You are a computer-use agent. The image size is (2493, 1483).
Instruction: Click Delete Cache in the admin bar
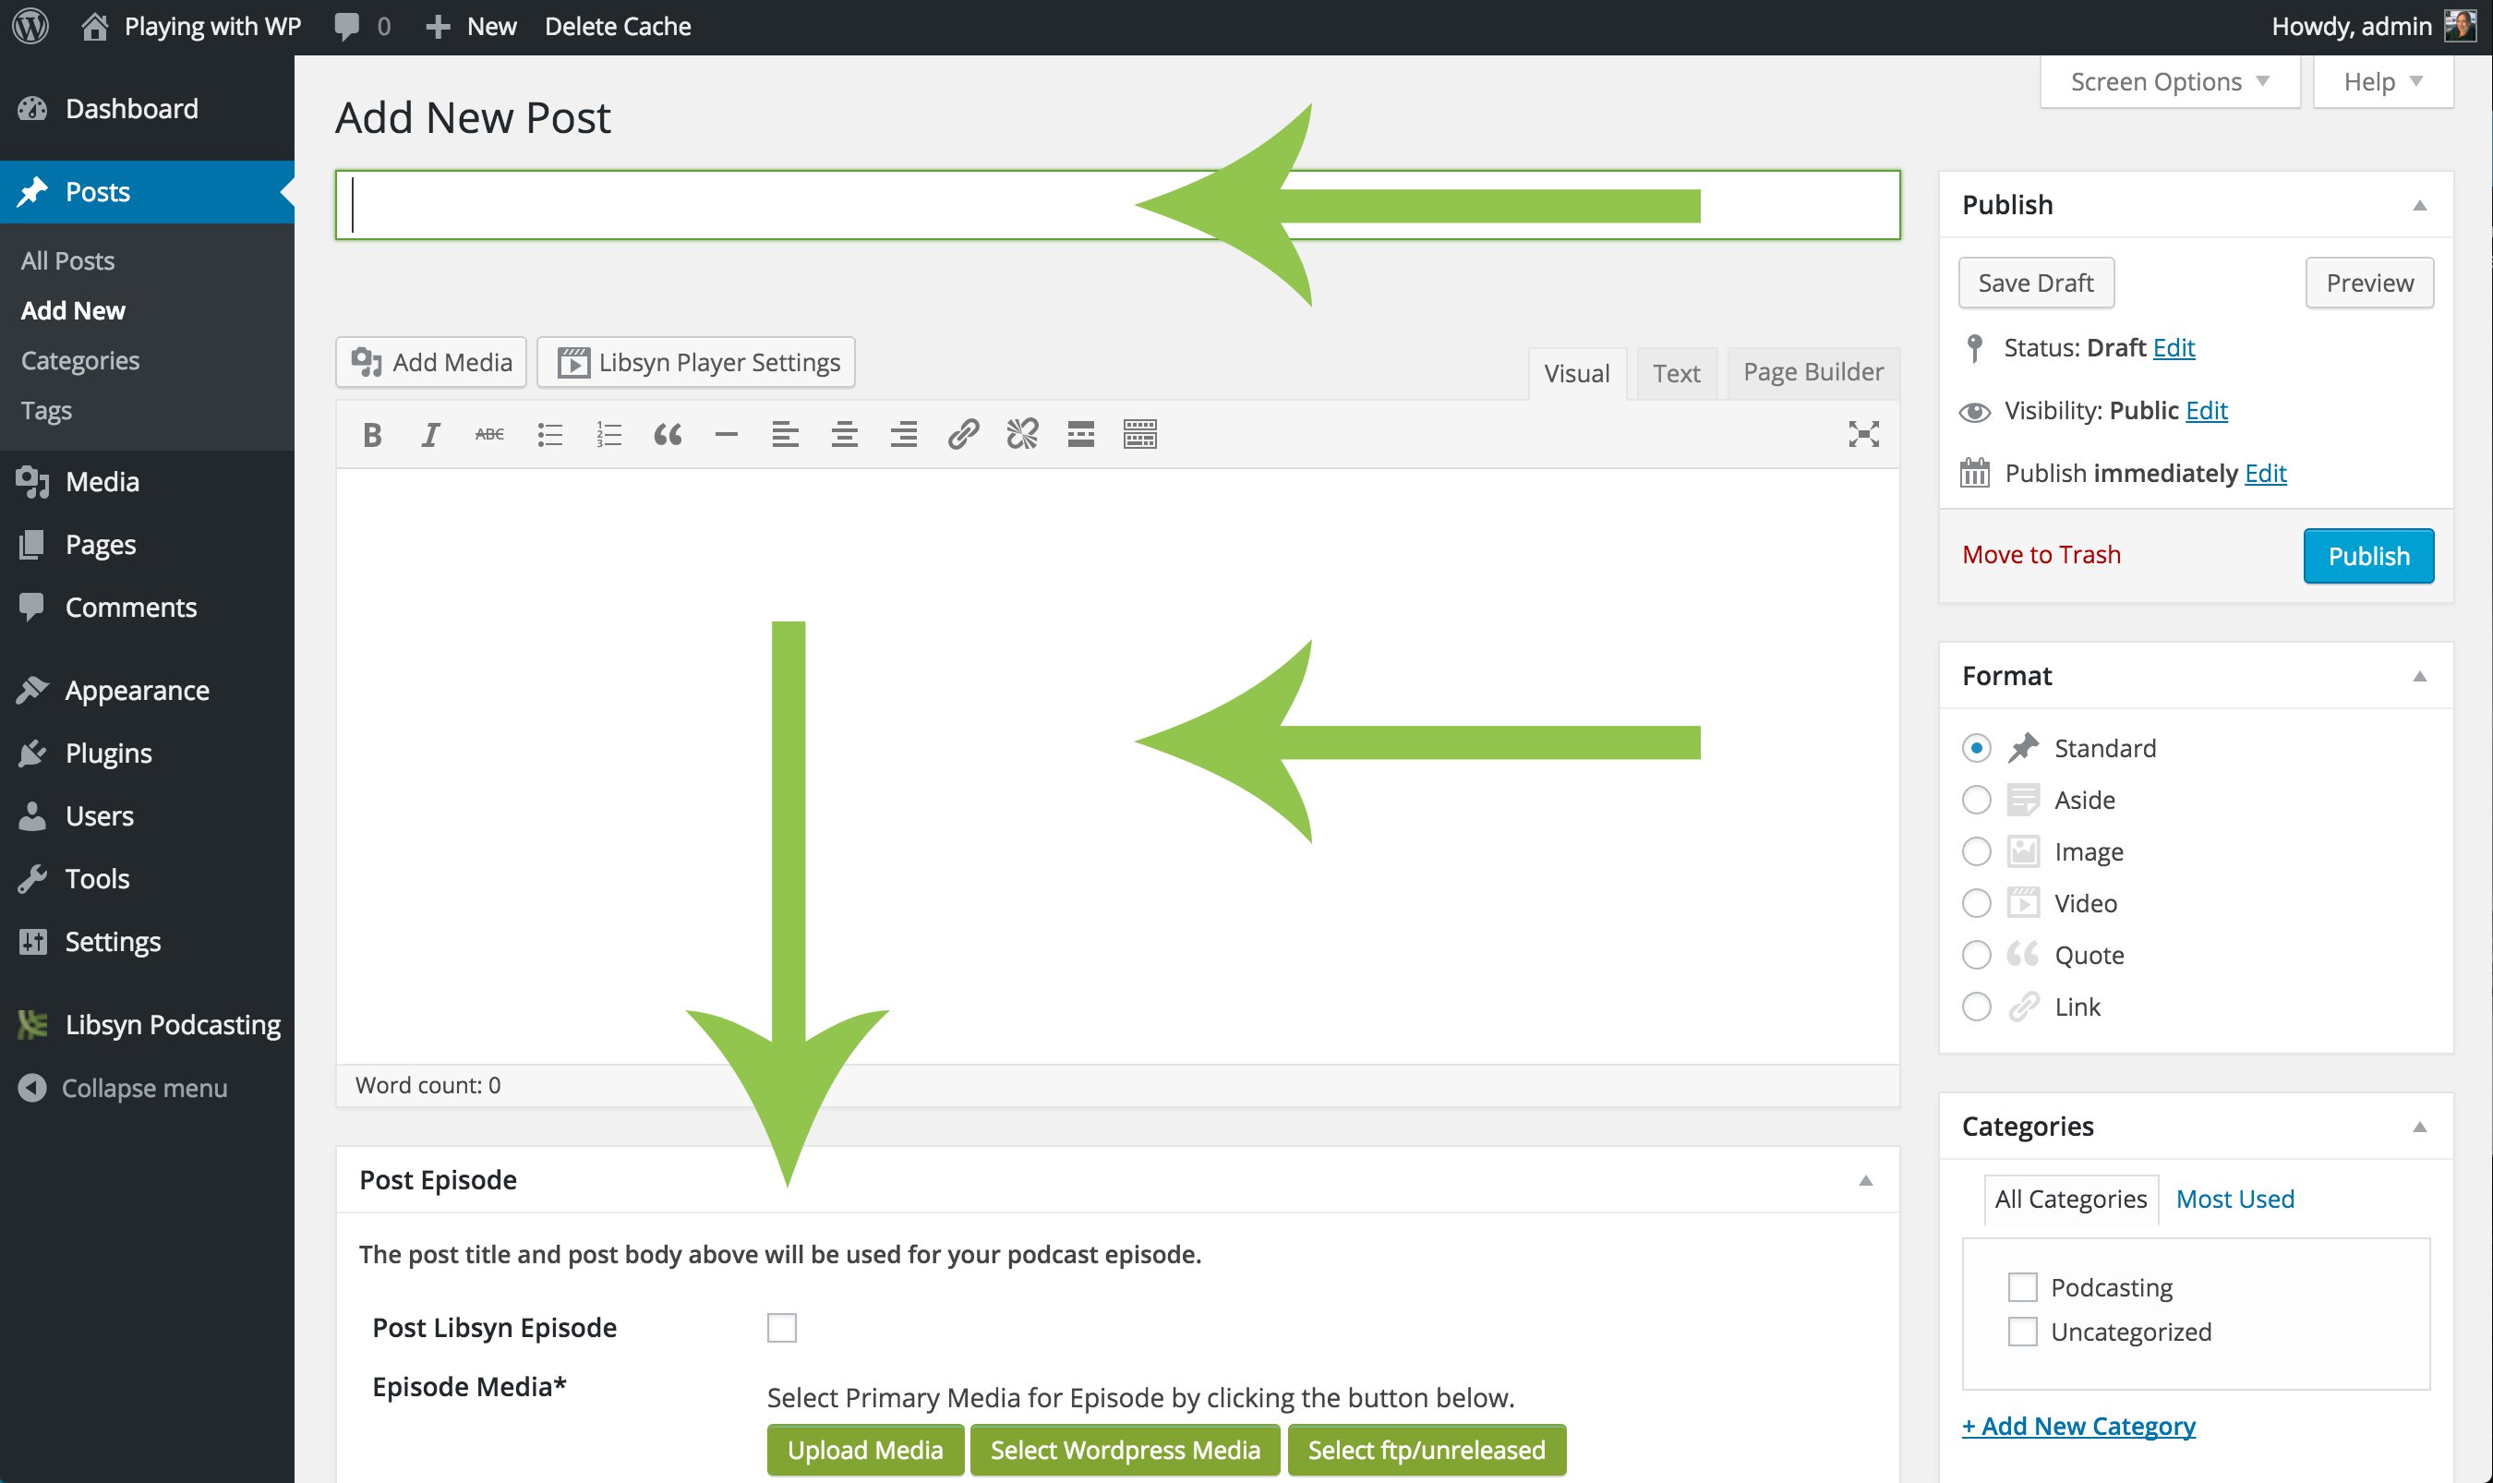click(618, 27)
